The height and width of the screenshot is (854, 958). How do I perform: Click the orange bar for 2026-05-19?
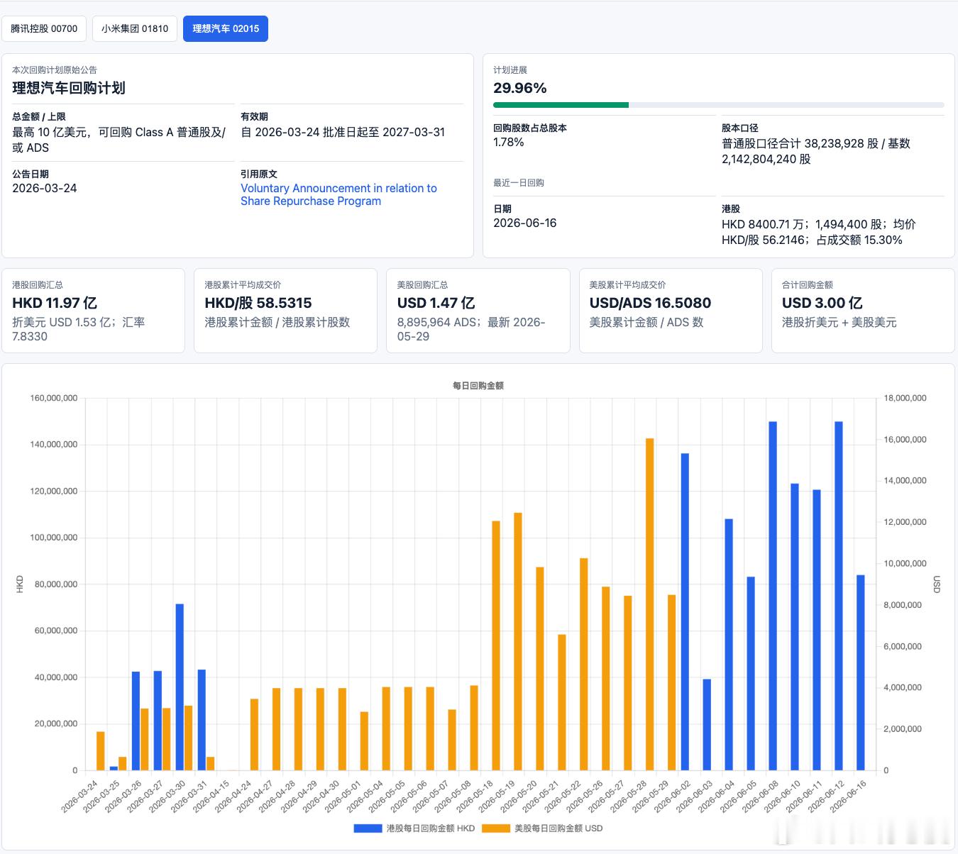[518, 641]
